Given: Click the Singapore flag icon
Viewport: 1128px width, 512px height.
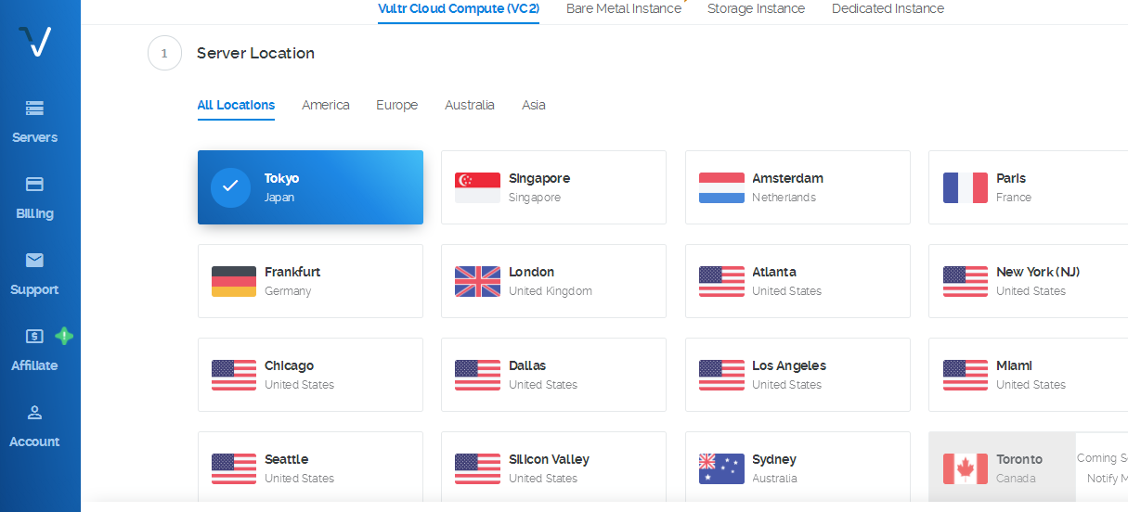Looking at the screenshot, I should (x=477, y=187).
